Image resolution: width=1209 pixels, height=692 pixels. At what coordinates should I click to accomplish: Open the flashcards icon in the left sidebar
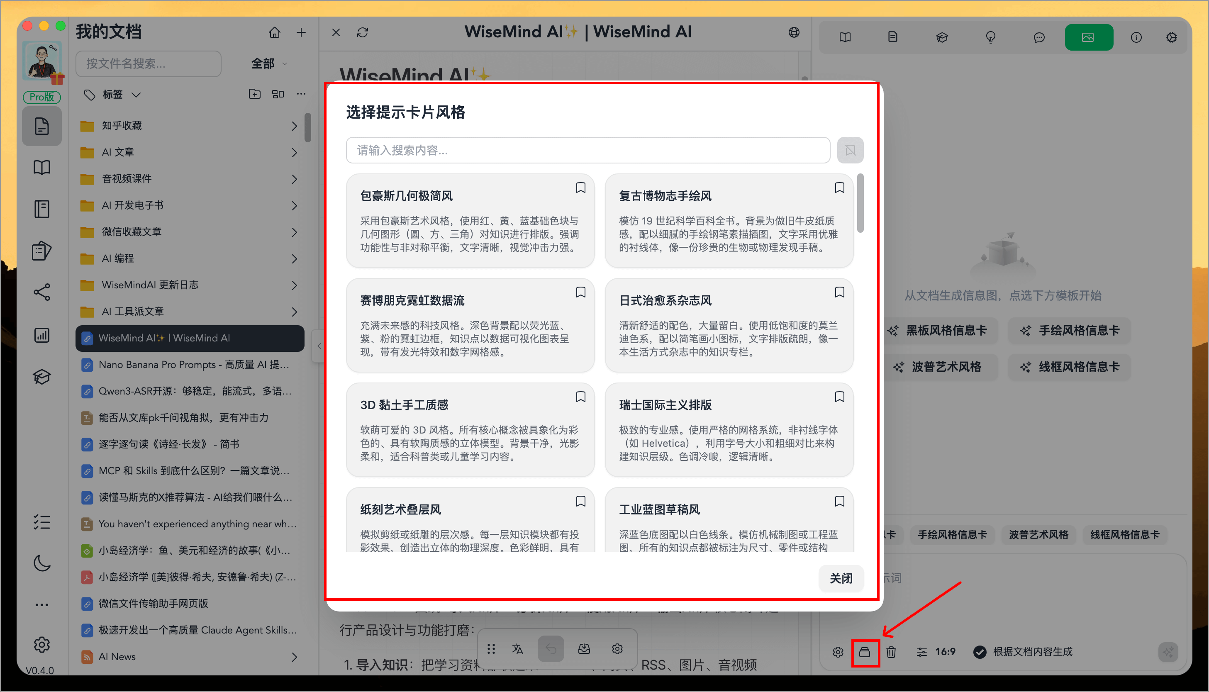pos(42,251)
